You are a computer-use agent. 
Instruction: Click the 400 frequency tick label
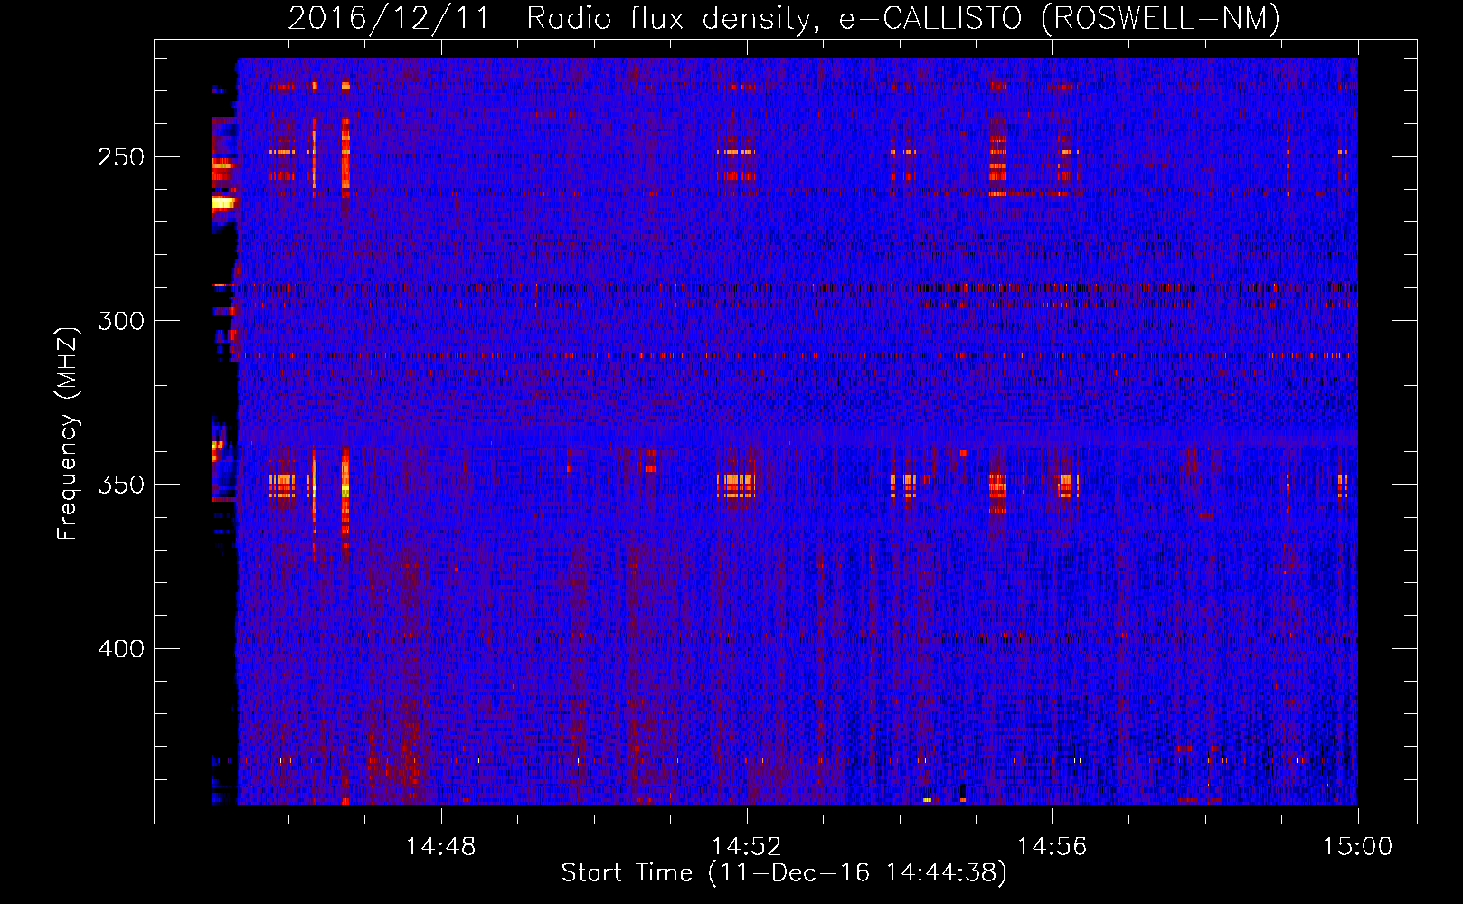(x=120, y=649)
